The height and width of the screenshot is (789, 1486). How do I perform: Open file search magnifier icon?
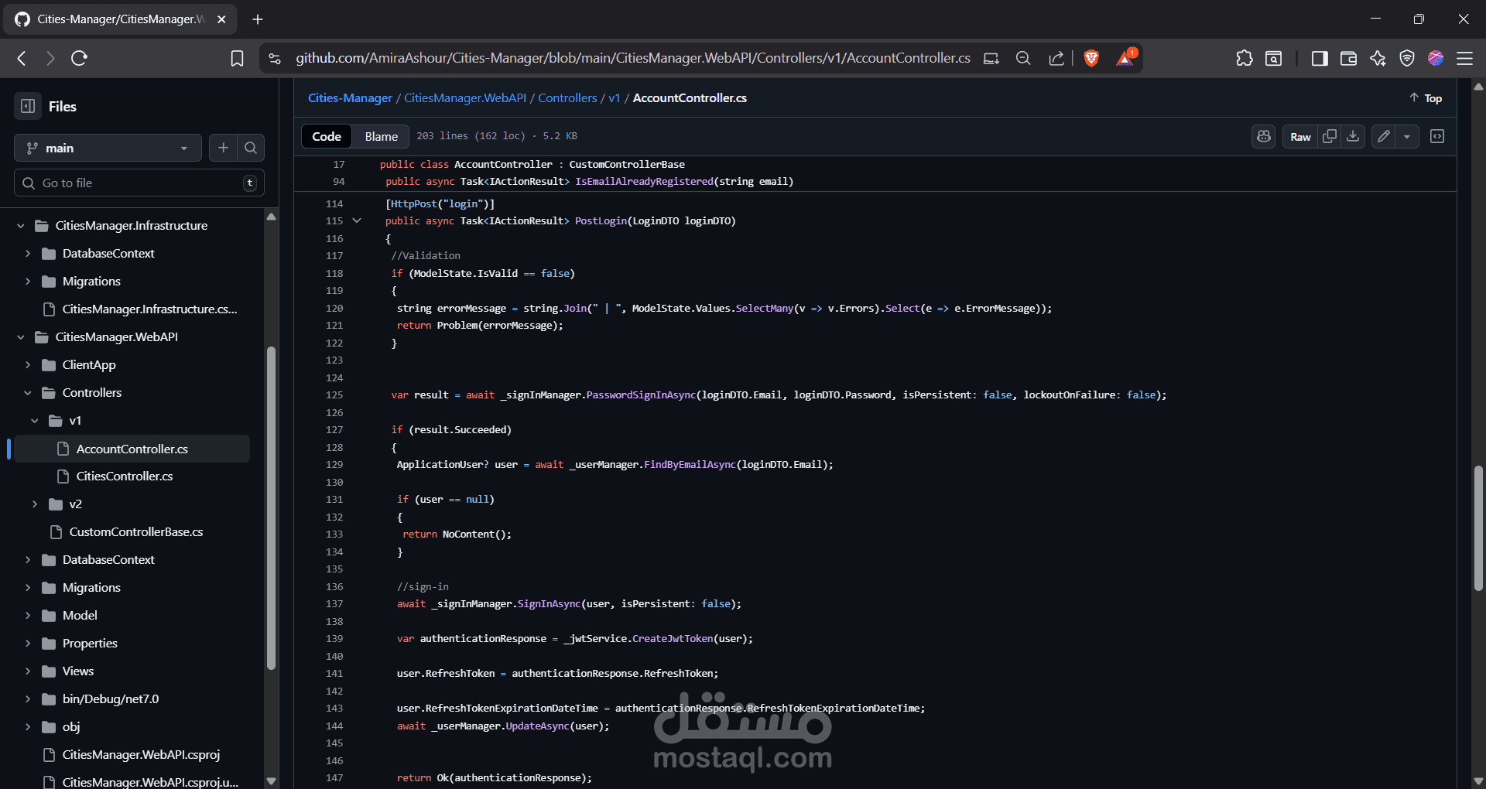pos(251,148)
